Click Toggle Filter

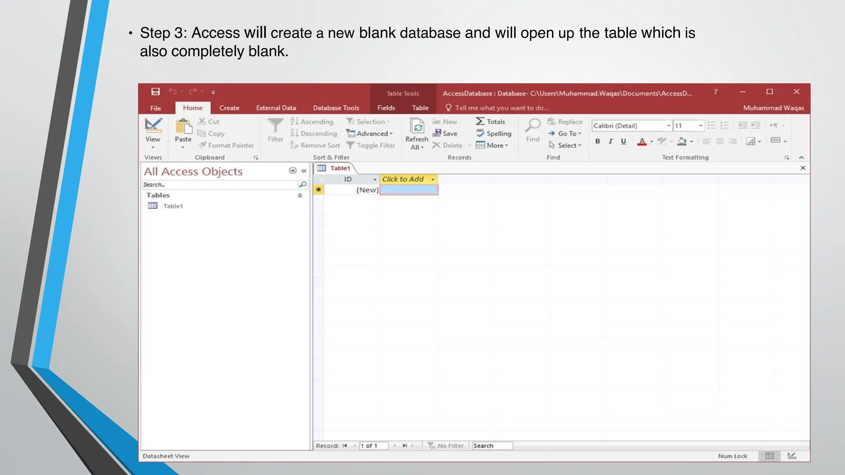pos(371,145)
